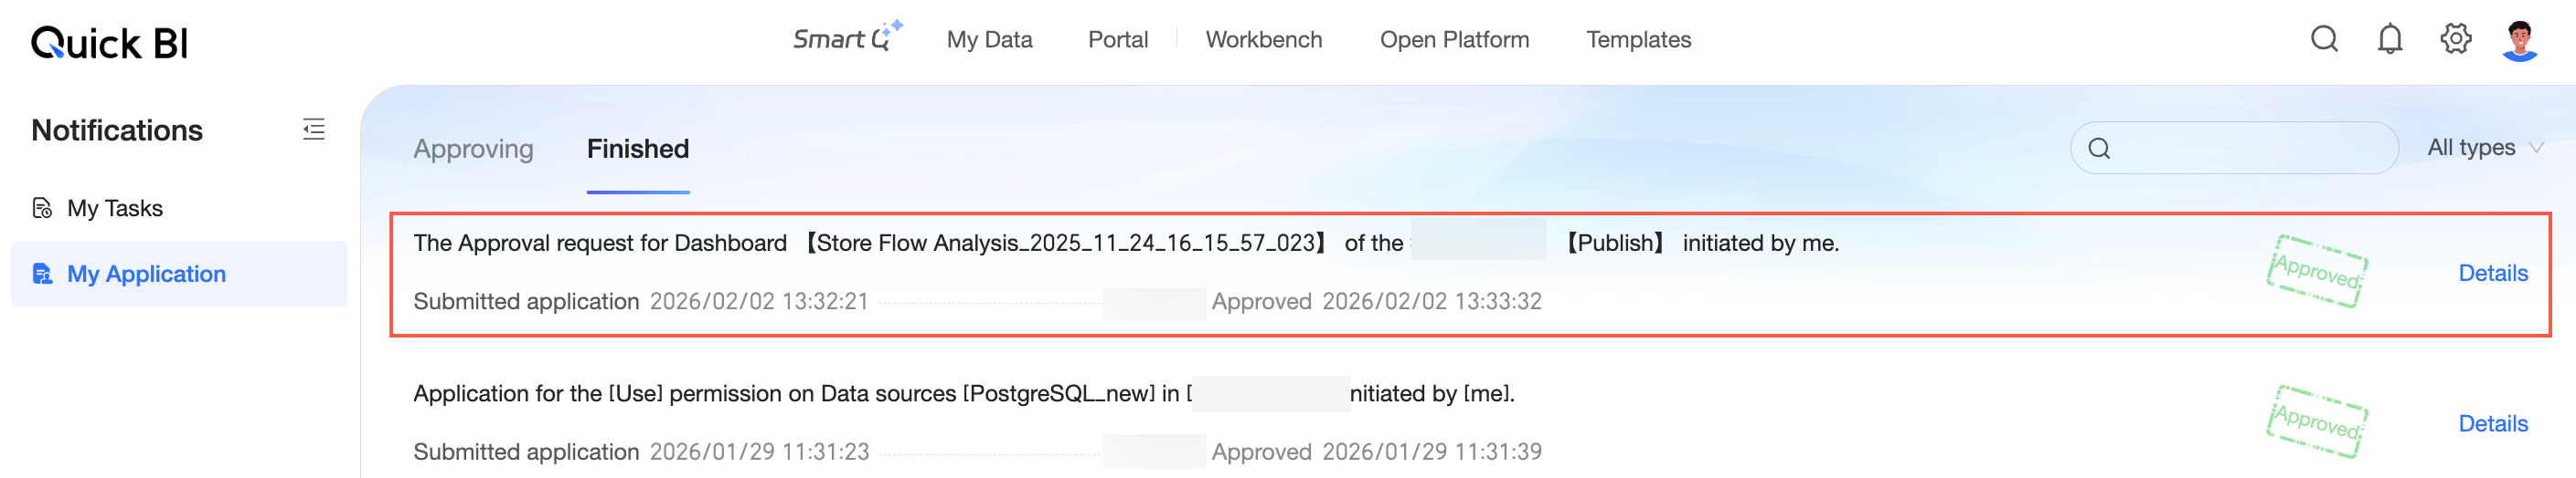Open the settings gear icon

pos(2455,39)
